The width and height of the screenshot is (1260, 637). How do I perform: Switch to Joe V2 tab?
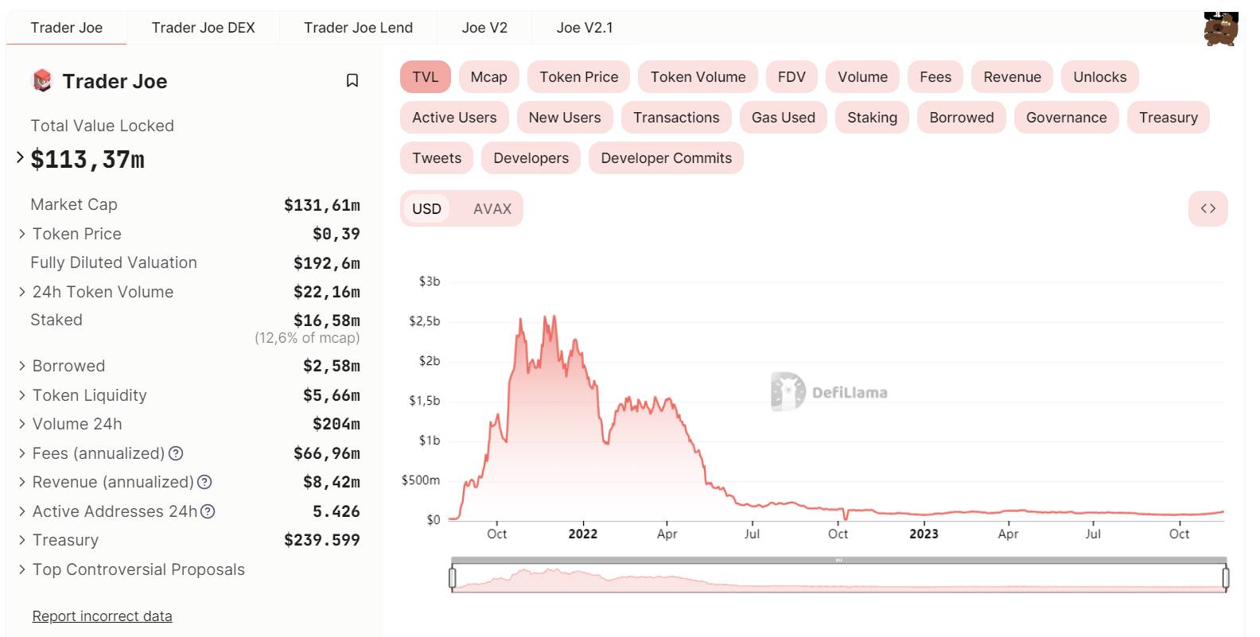[484, 28]
